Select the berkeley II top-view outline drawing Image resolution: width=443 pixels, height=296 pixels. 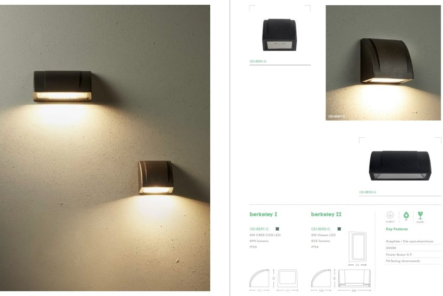pyautogui.click(x=357, y=247)
